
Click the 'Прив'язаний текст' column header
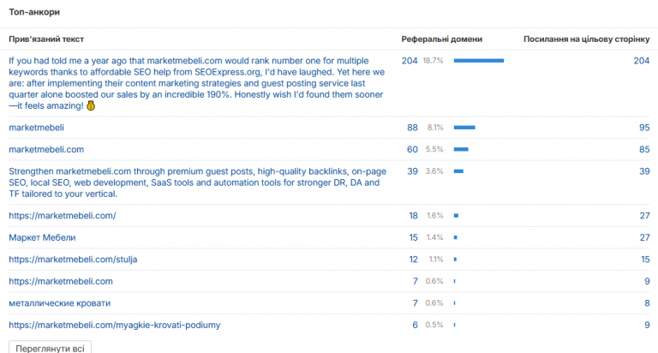(46, 39)
